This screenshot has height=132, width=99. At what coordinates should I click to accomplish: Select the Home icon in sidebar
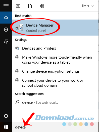pos(6,18)
